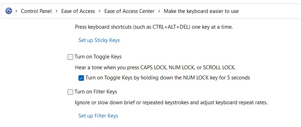The width and height of the screenshot is (301, 127).
Task: Click the holding down NUM LOCK key label text
Action: point(168,78)
